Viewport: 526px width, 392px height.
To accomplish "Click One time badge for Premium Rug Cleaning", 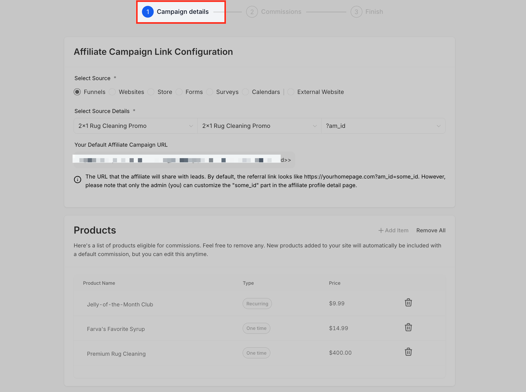I will (257, 353).
